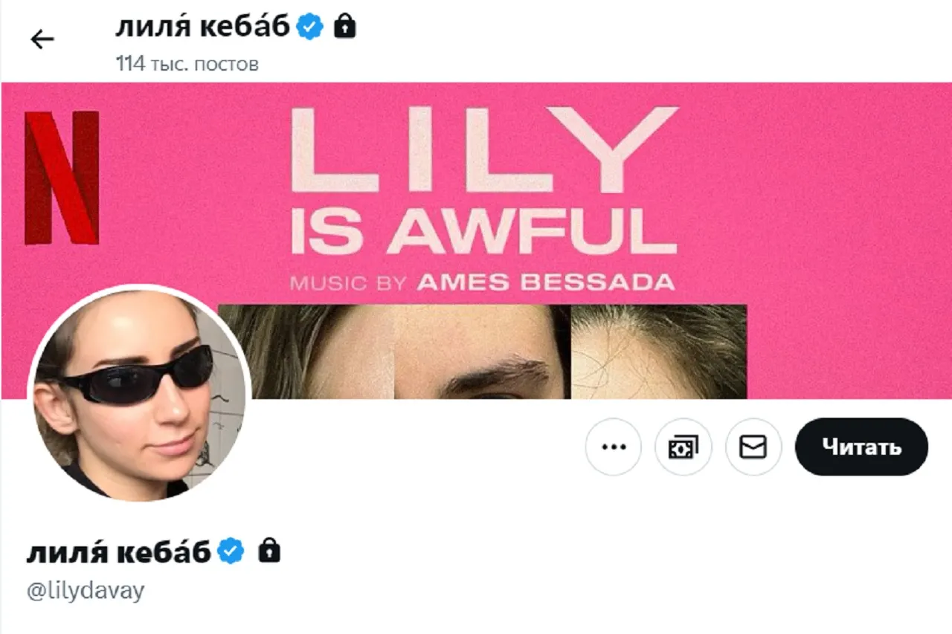The height and width of the screenshot is (634, 952).
Task: Click the large лиля кебаб profile name
Action: click(x=119, y=551)
